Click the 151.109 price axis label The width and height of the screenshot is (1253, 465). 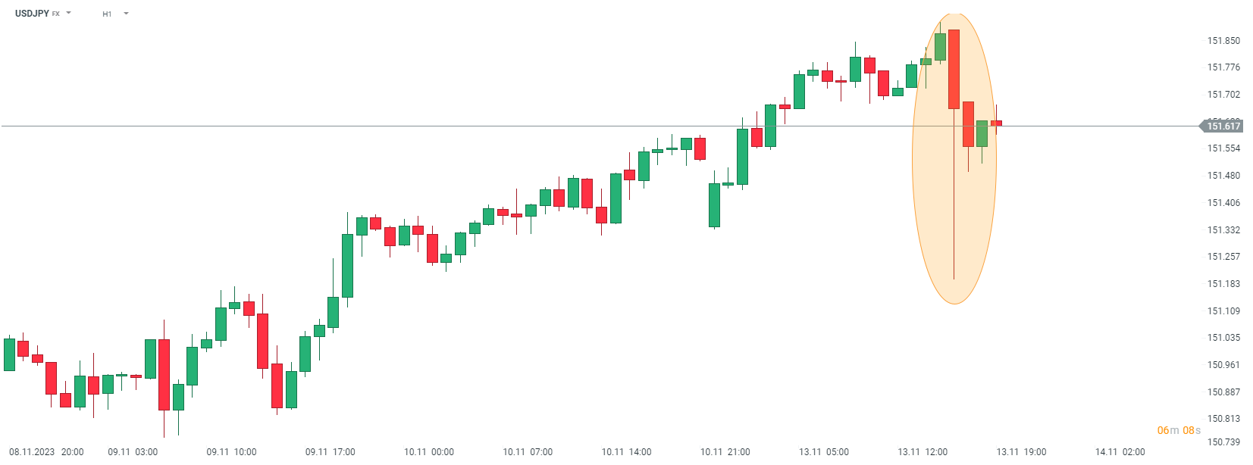1223,311
